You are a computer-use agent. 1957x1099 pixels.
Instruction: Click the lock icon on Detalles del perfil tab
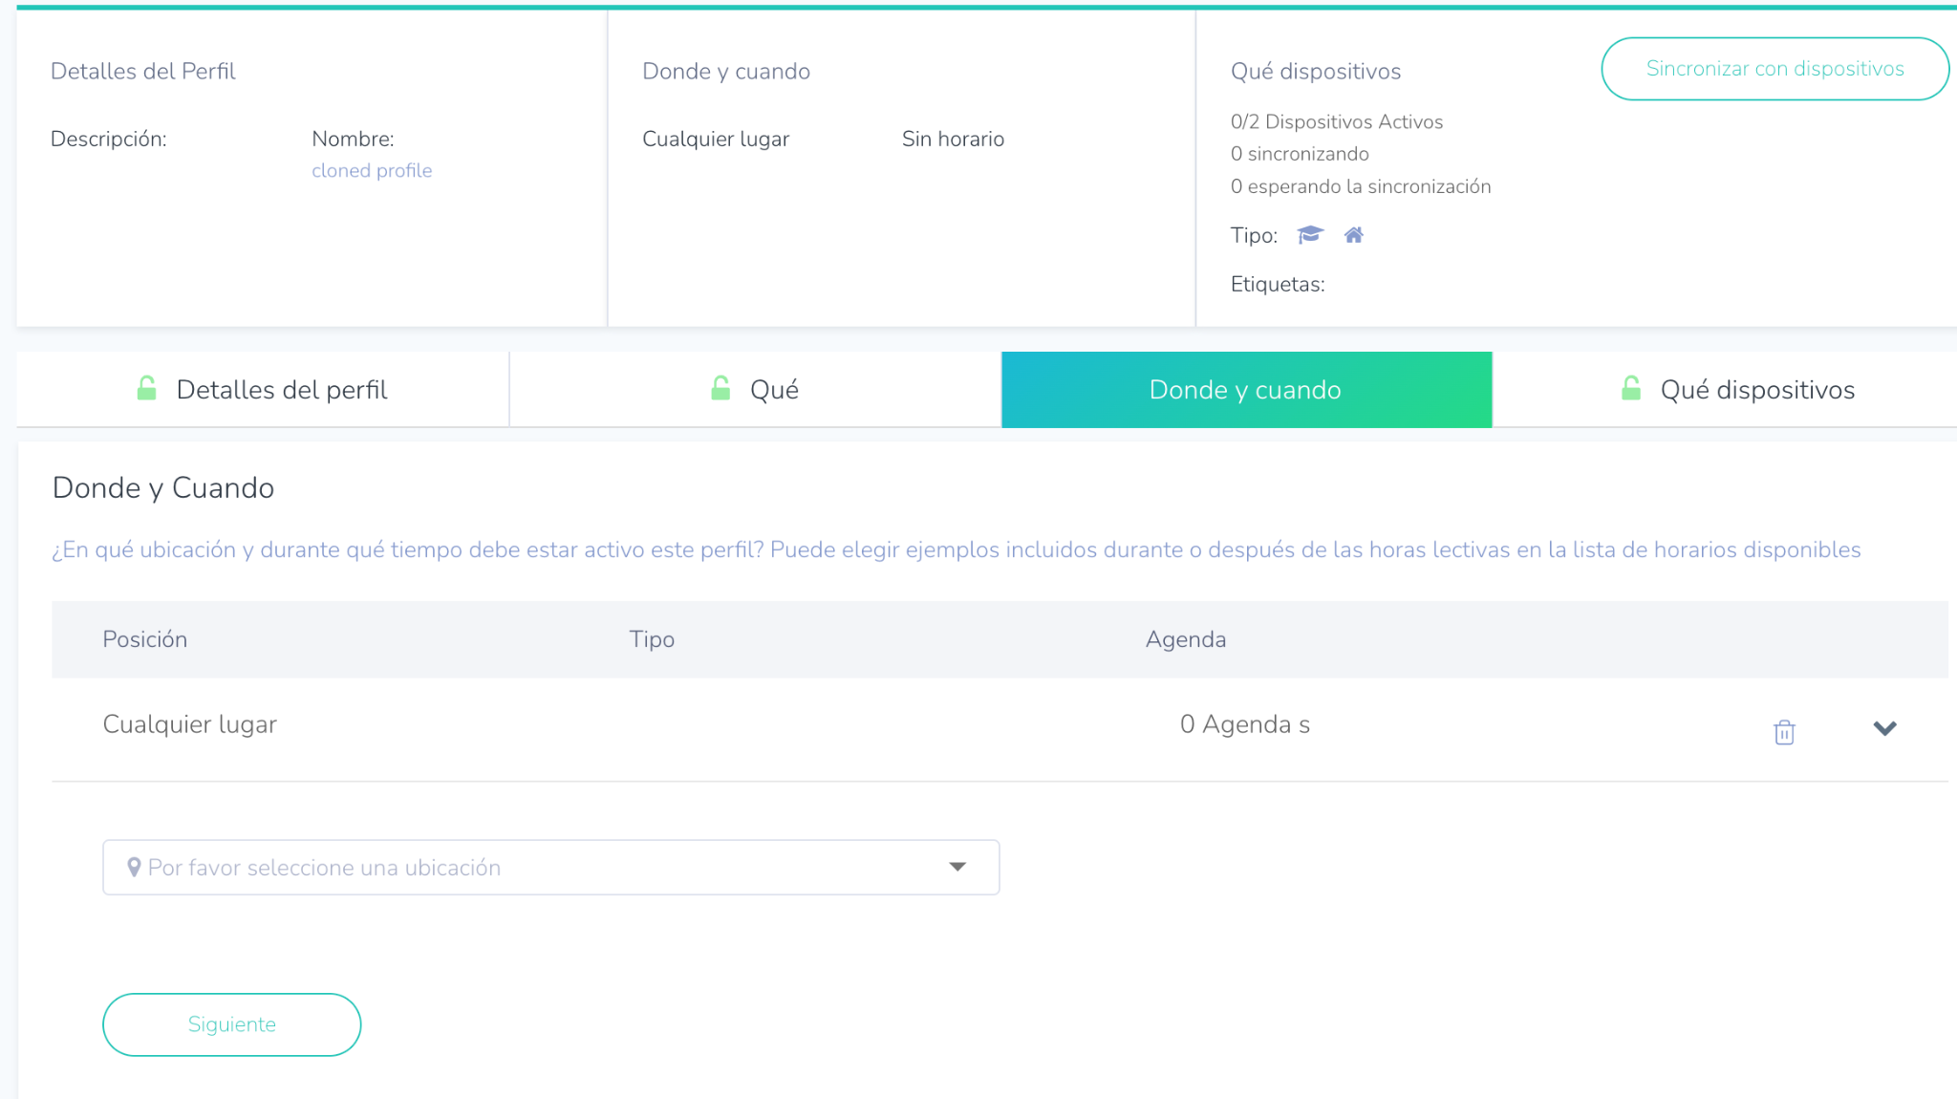tap(146, 388)
